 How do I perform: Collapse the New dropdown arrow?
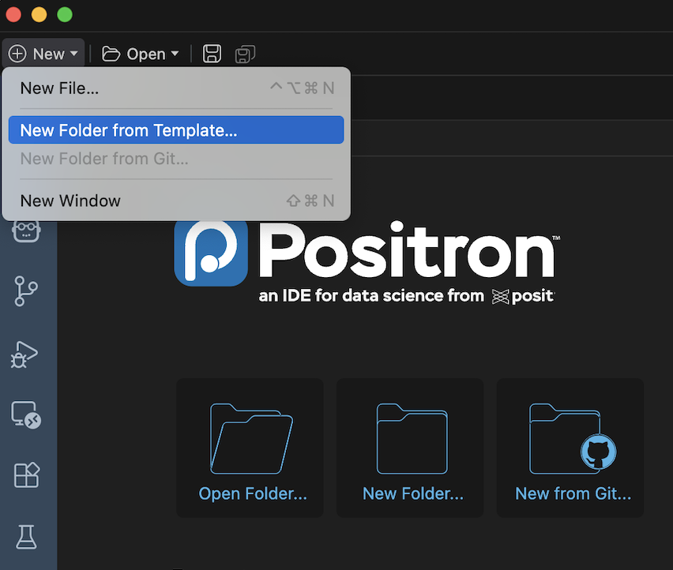[x=74, y=54]
